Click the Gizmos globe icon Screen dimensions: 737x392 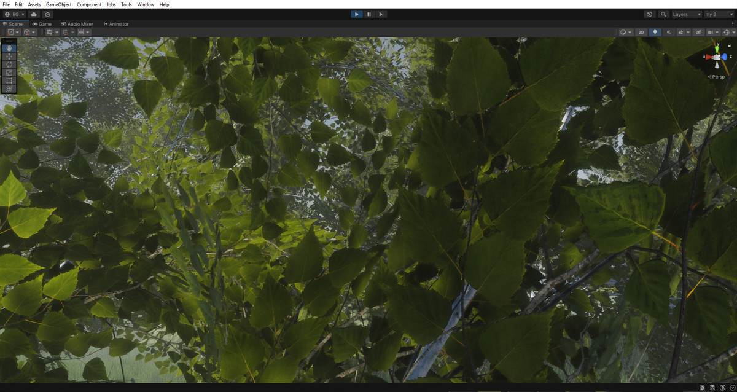[x=727, y=32]
